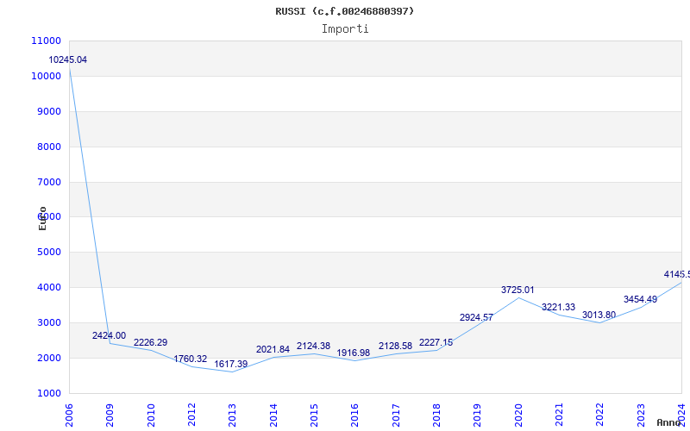Select the 2006 x-axis year label

click(x=69, y=415)
